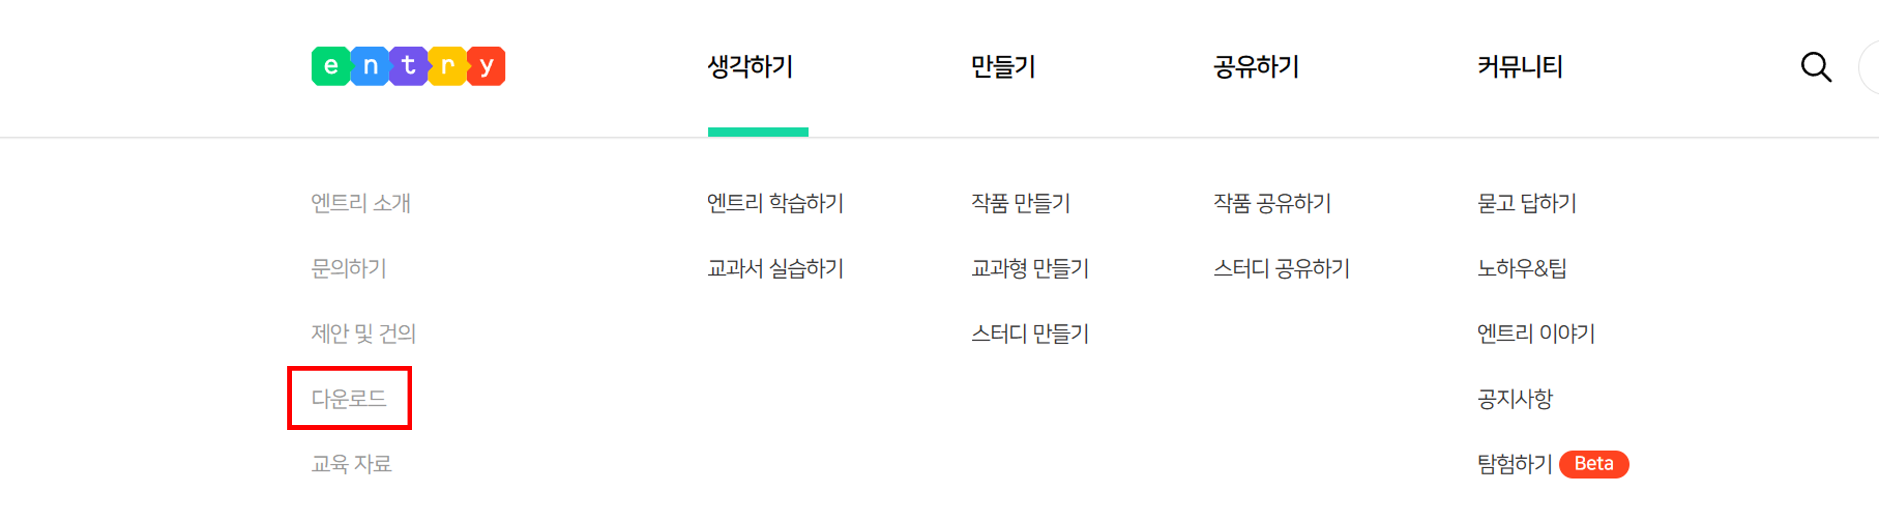Viewport: 1879px width, 522px height.
Task: Select the 커뮤니티 menu tab
Action: click(x=1519, y=67)
